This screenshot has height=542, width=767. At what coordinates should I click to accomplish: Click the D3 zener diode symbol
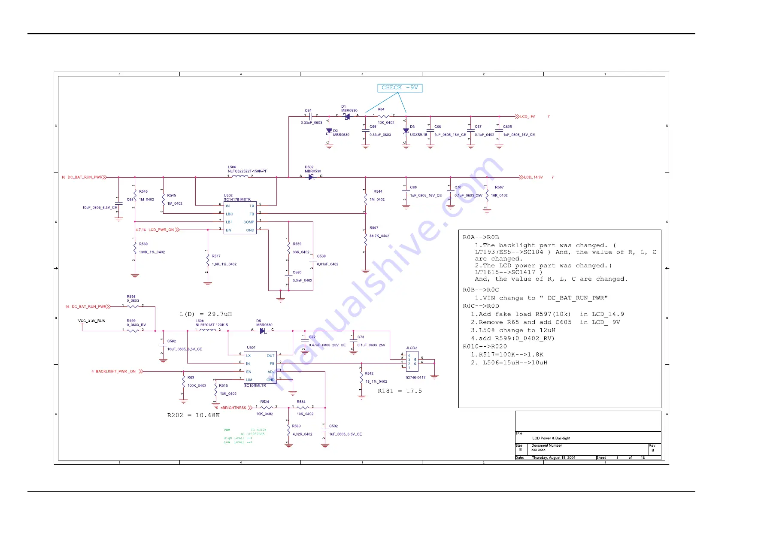pos(406,131)
